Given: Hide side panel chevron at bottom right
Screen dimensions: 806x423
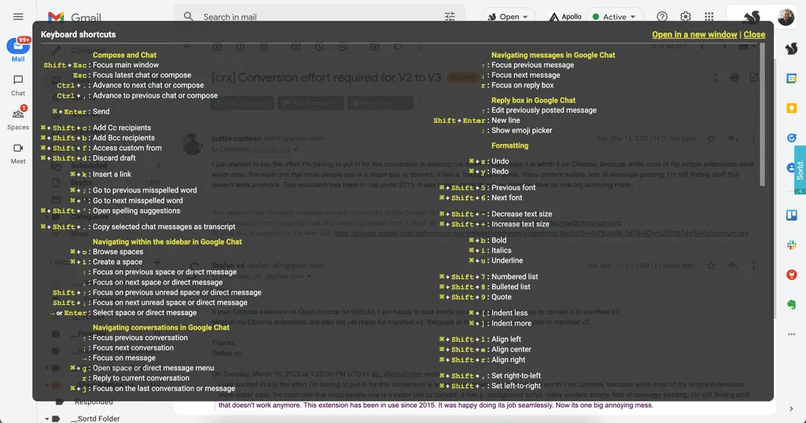Looking at the screenshot, I should [791, 409].
